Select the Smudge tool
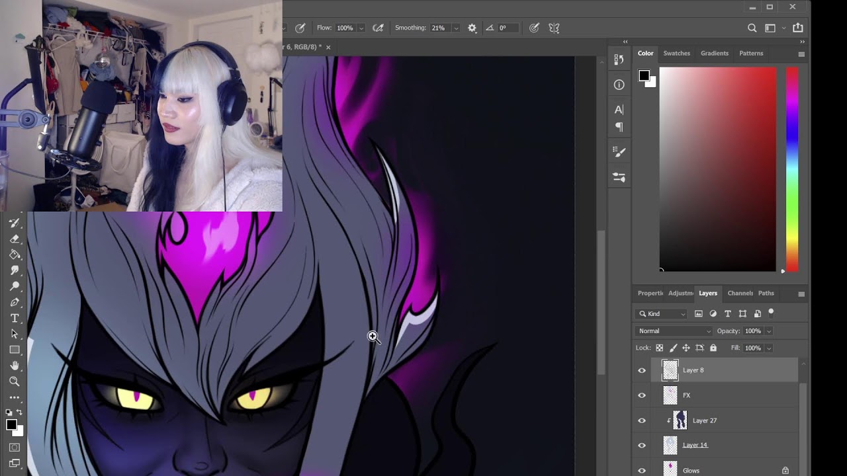 coord(15,270)
